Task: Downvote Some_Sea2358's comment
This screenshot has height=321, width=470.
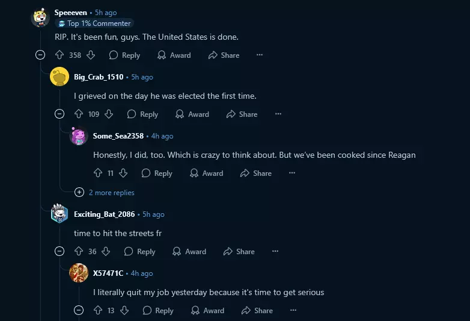Action: point(123,173)
